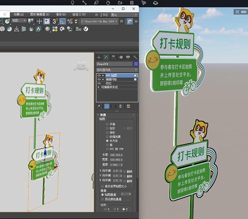This screenshot has width=248, height=219.
Task: Click the 长度 value input field
Action: click(x=115, y=155)
